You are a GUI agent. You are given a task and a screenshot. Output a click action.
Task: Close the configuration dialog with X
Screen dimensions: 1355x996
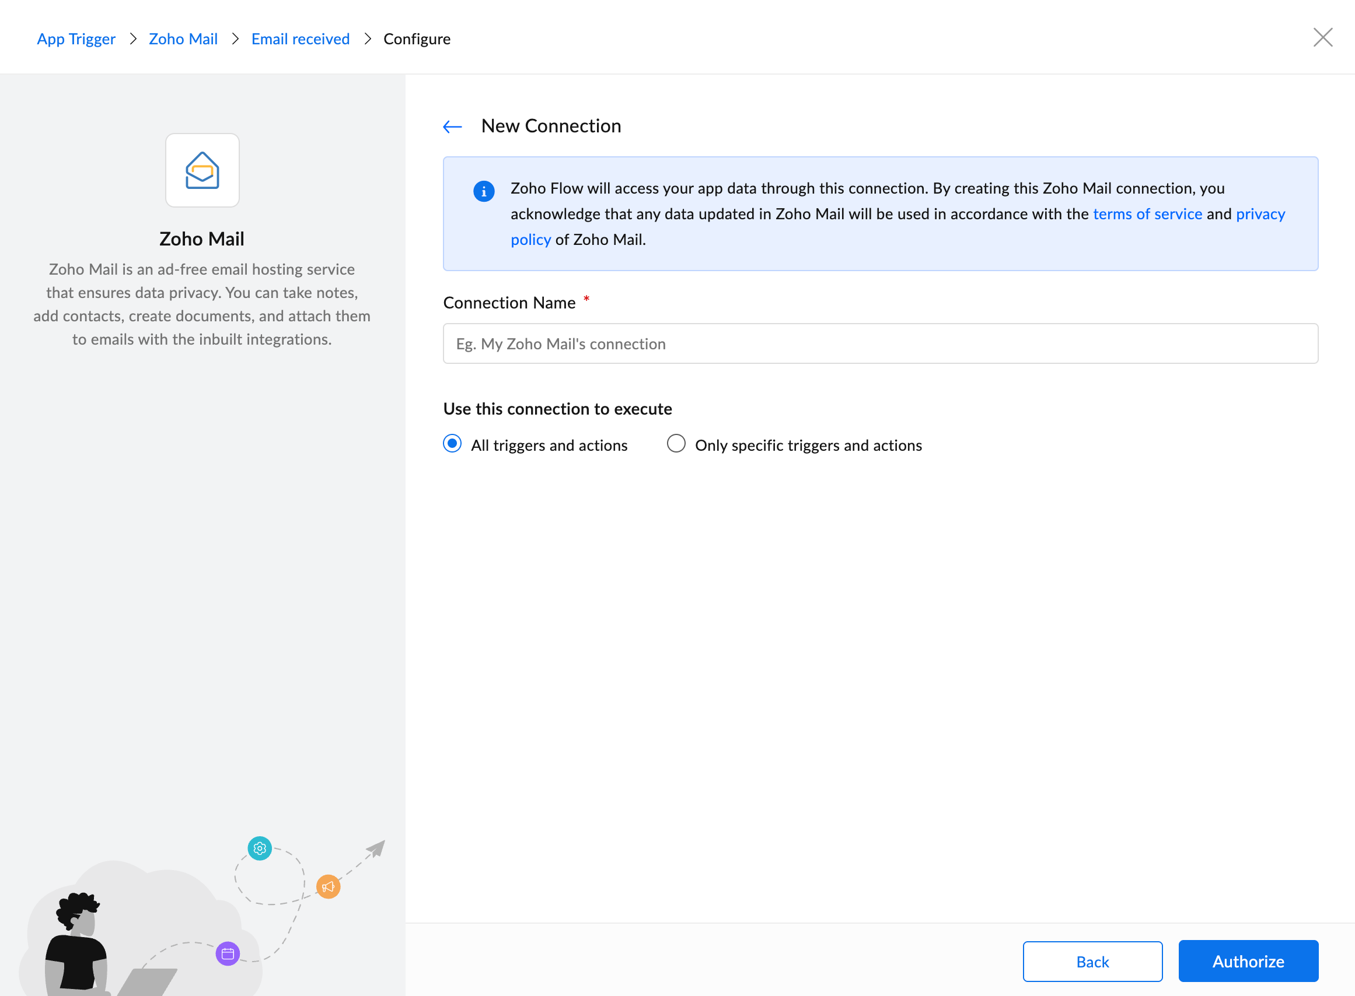coord(1322,37)
